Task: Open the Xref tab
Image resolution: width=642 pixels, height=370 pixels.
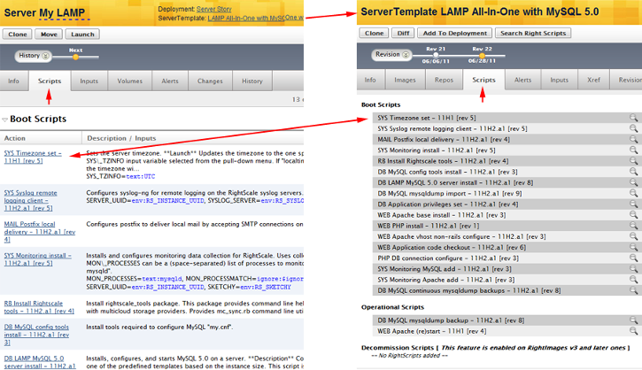Action: [x=593, y=80]
